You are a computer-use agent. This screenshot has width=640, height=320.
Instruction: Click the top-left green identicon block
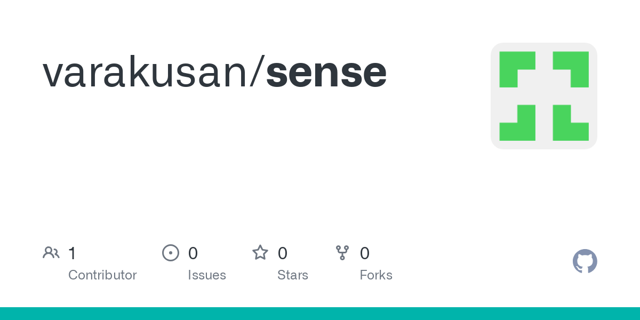click(x=517, y=69)
